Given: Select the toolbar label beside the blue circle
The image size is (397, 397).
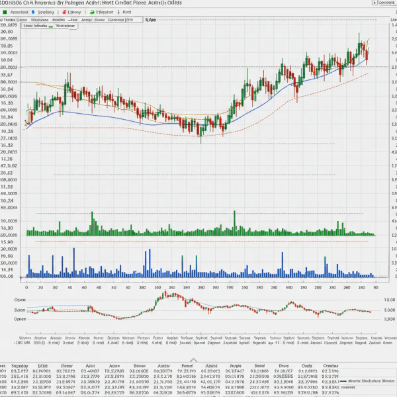Looking at the screenshot, I should click(x=46, y=12).
